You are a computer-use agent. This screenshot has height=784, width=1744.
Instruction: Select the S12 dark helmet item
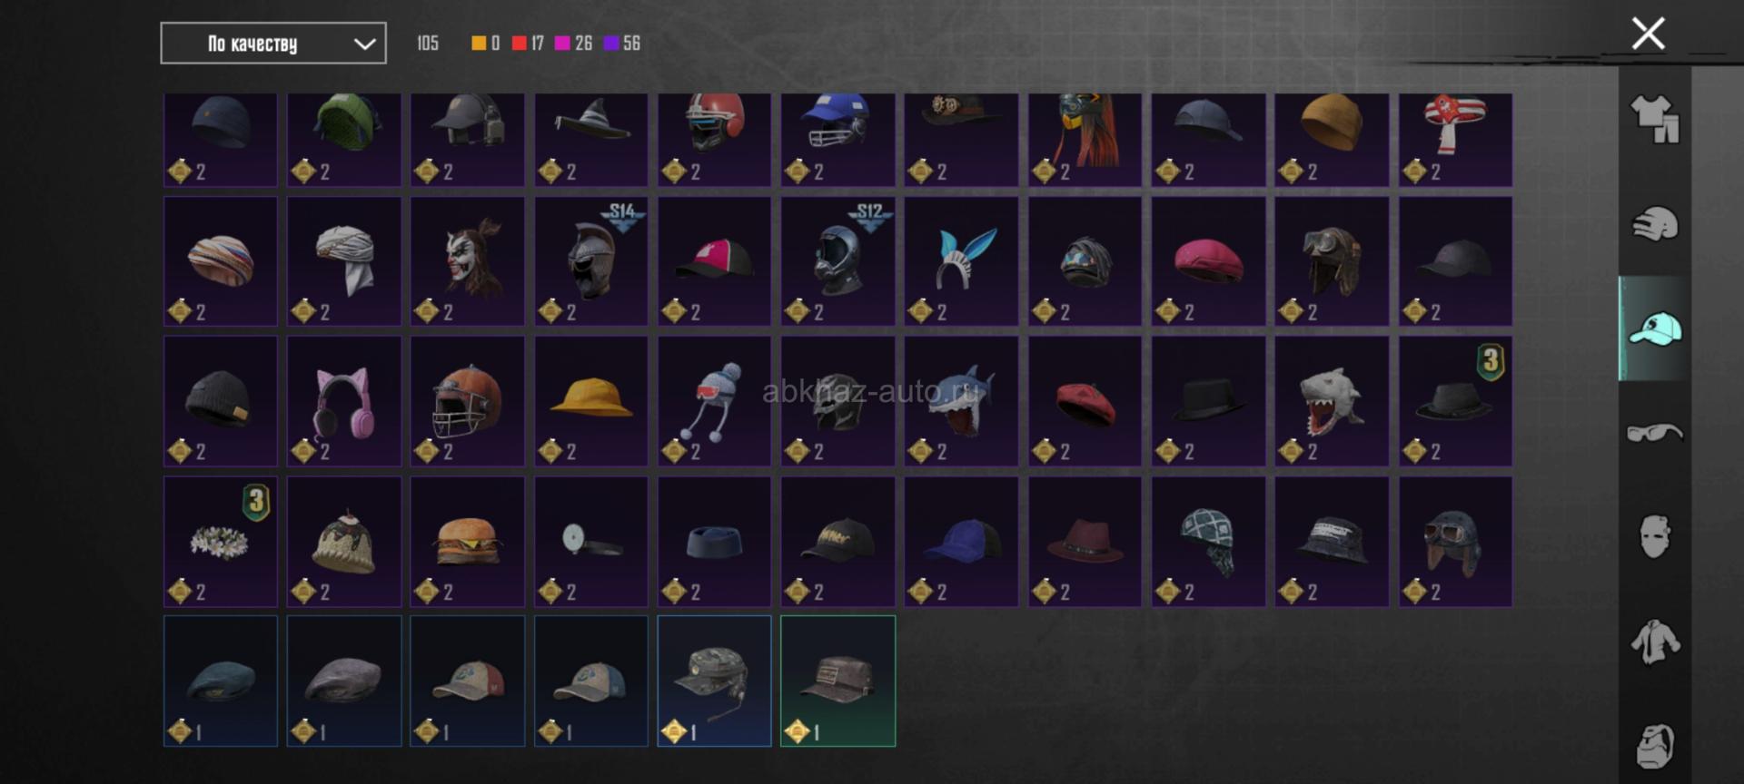pos(838,261)
